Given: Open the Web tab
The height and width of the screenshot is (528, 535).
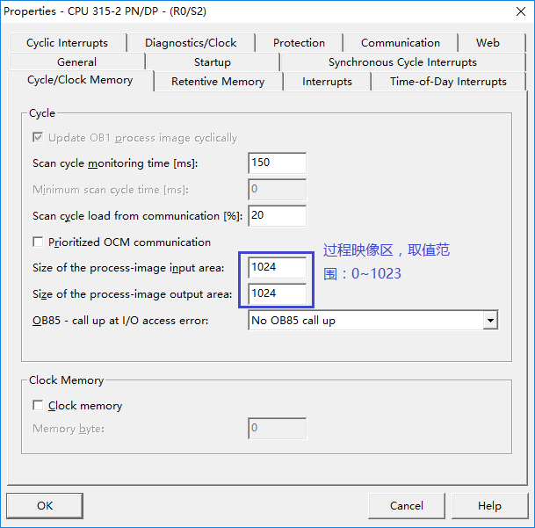Looking at the screenshot, I should click(x=488, y=43).
